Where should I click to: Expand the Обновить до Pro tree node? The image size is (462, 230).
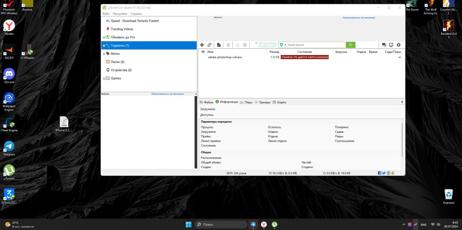pos(104,37)
